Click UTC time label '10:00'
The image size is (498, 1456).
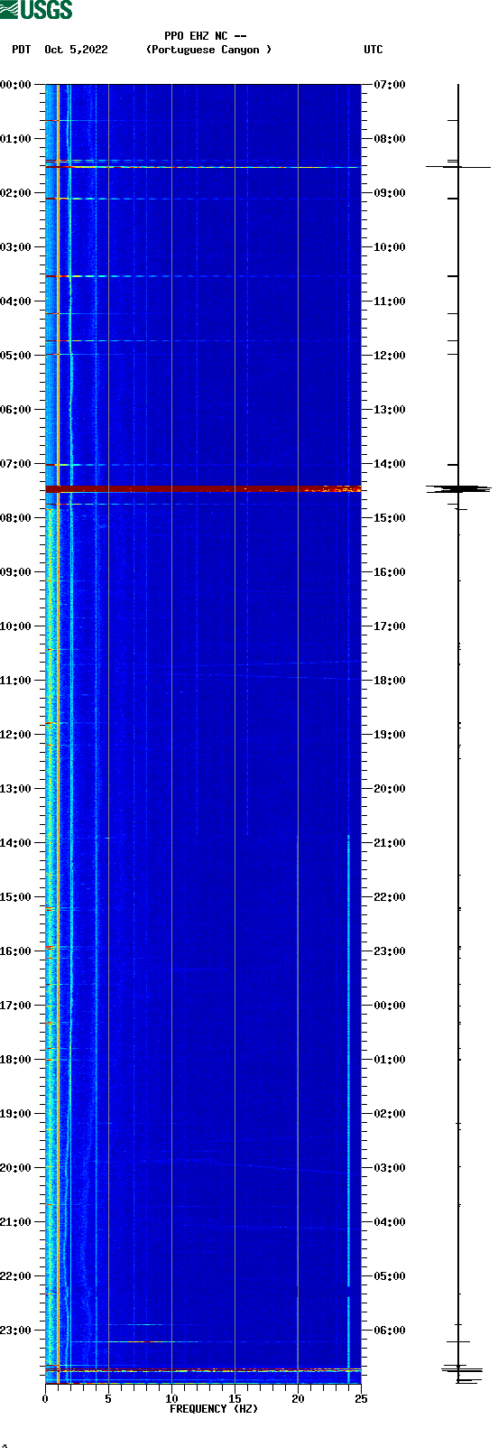coord(390,247)
